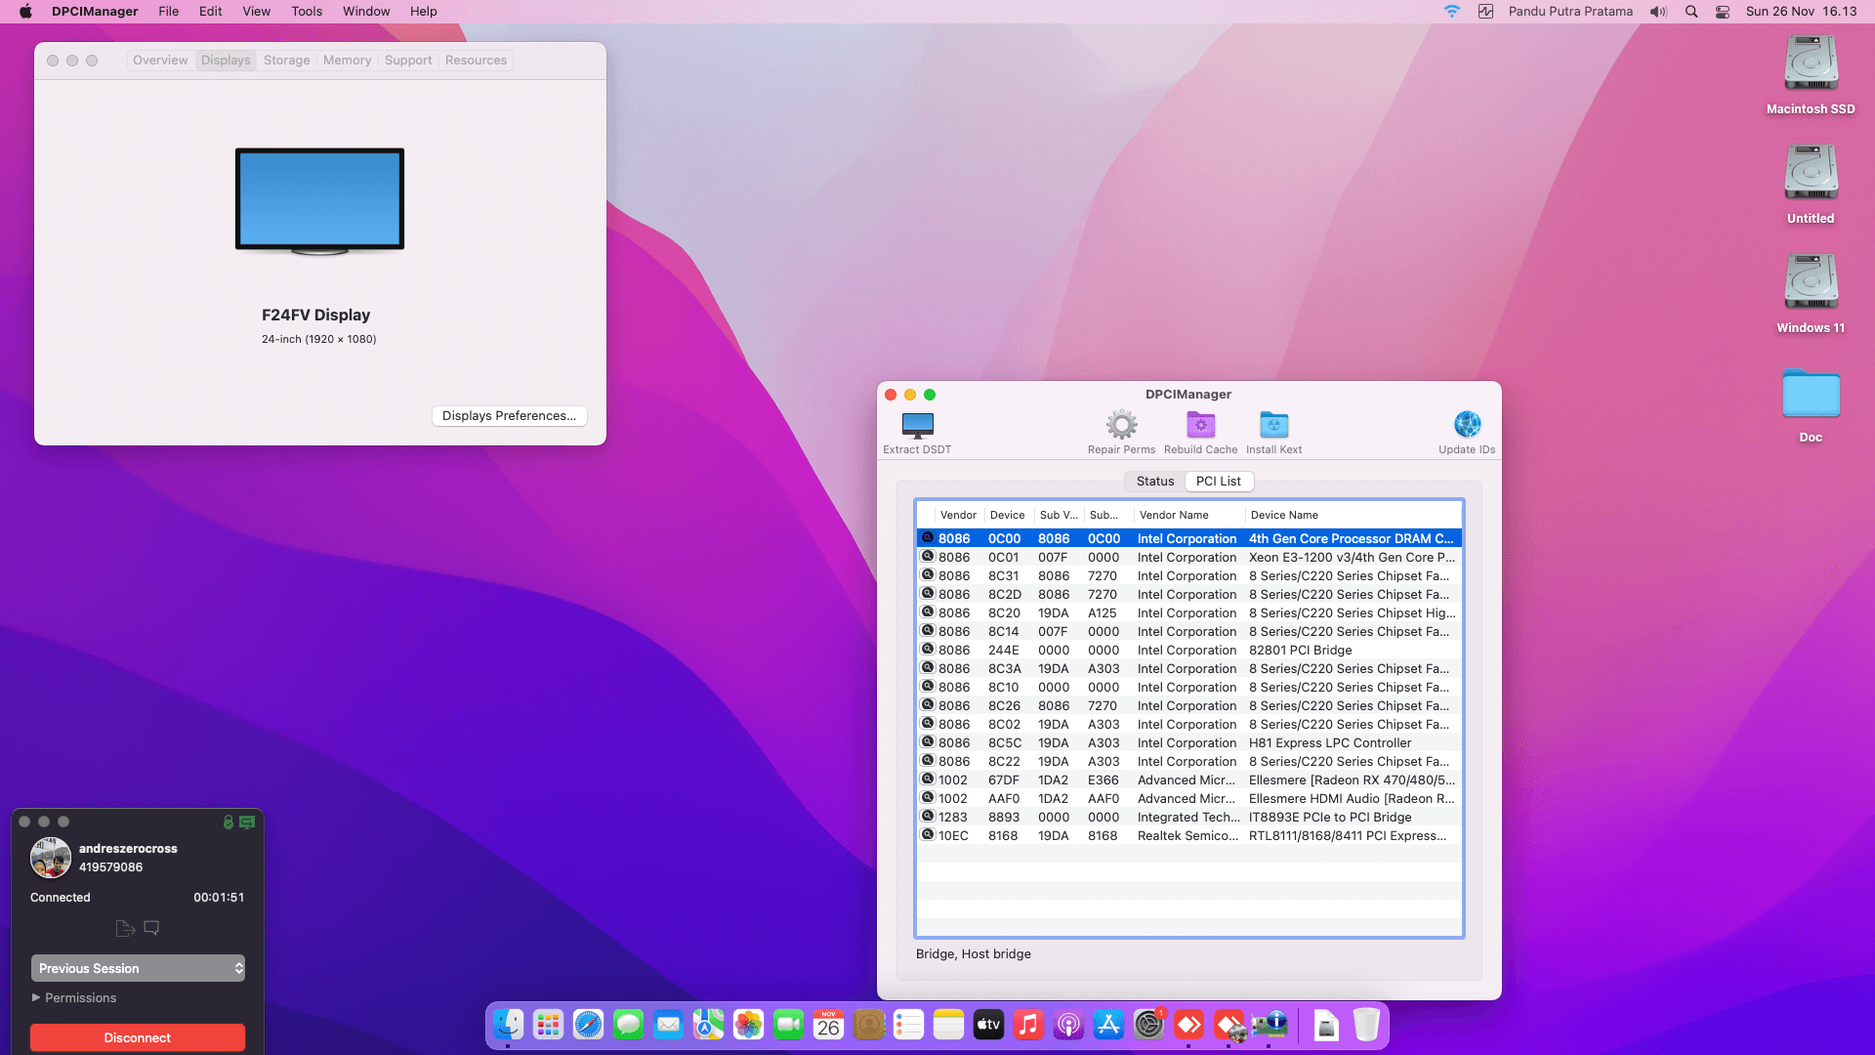
Task: Open Messages from the Dock
Action: 628,1025
